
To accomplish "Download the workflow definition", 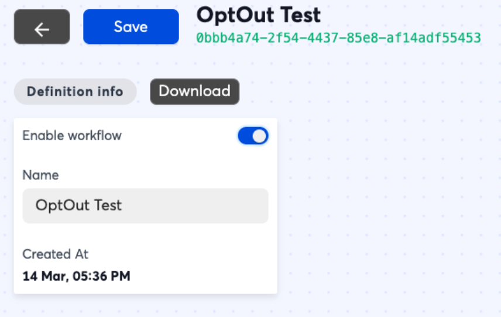I will (194, 92).
